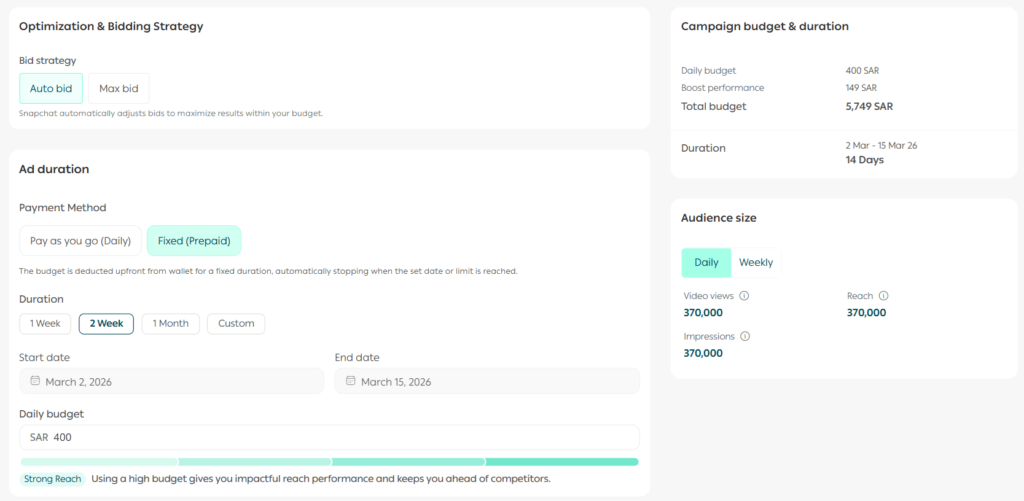This screenshot has height=501, width=1024.
Task: Click the Strong Reach badge
Action: (x=53, y=479)
